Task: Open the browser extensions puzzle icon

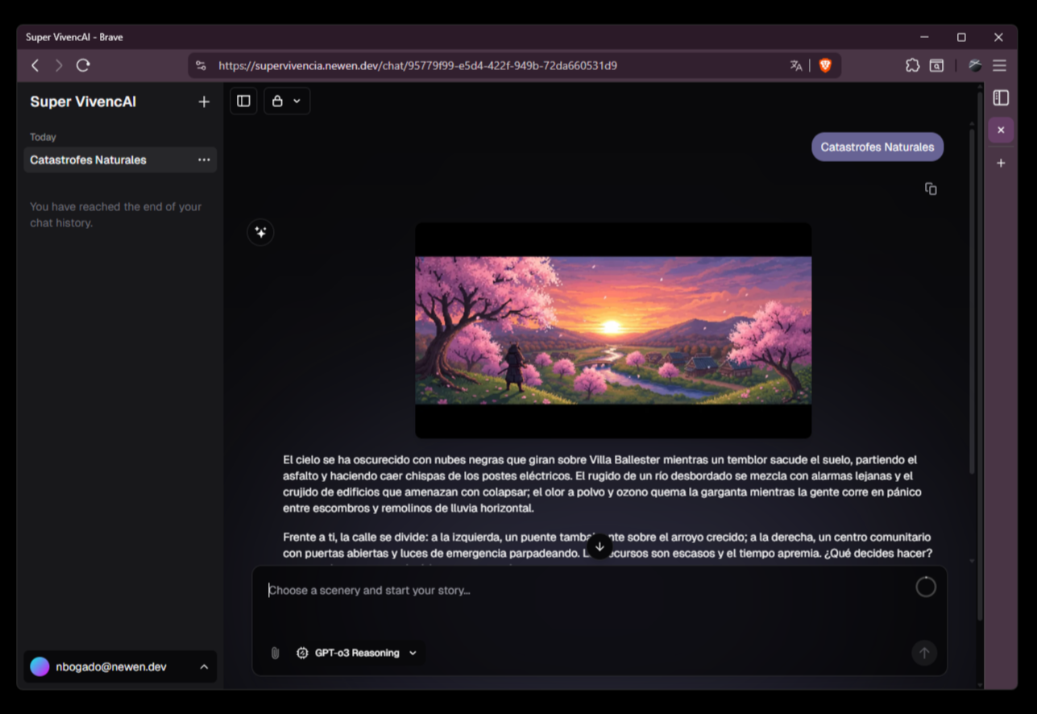Action: click(x=912, y=65)
